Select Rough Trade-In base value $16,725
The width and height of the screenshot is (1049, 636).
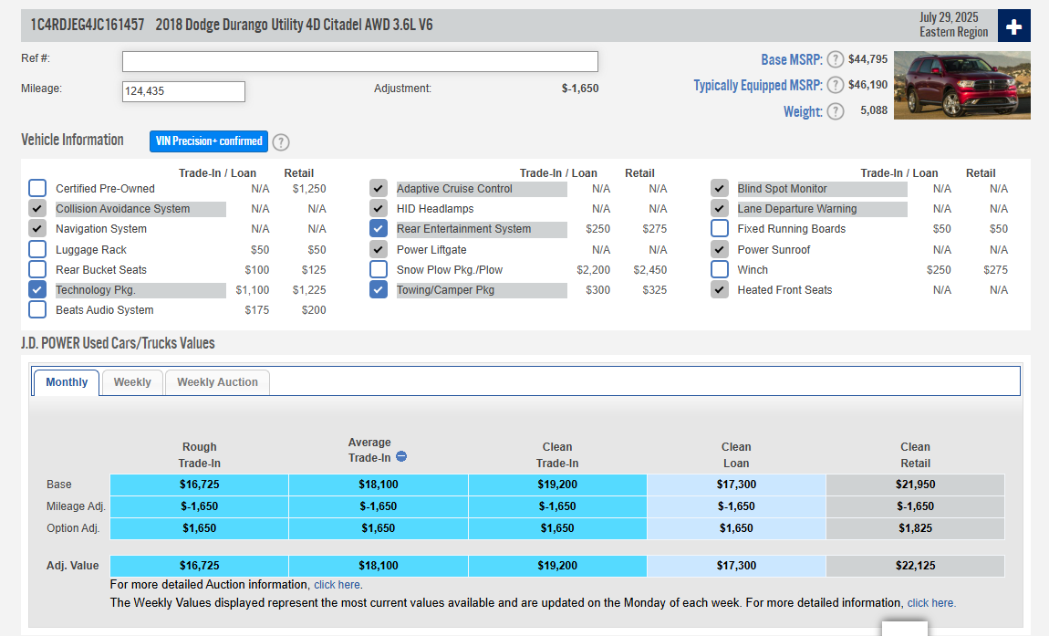pos(200,485)
